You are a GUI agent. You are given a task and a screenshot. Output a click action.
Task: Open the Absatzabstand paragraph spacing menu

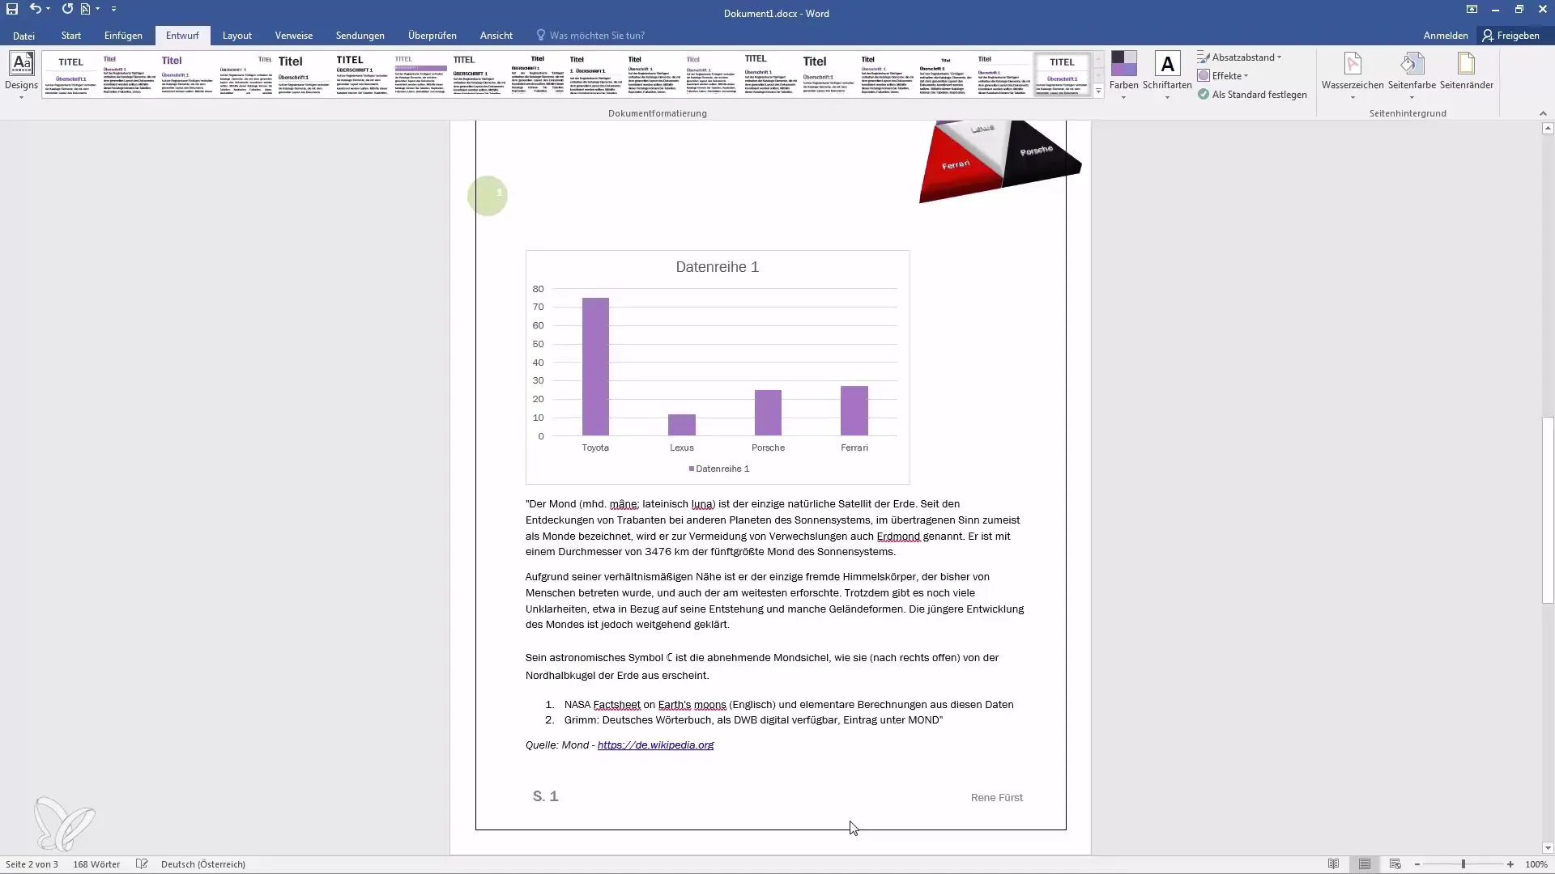point(1240,57)
